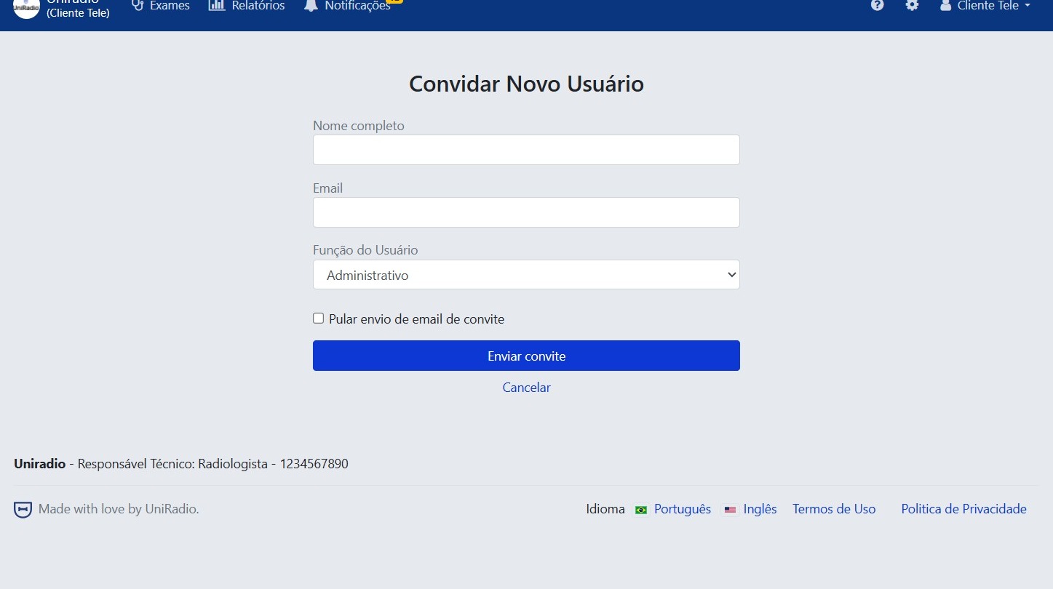This screenshot has width=1053, height=589.
Task: Open the Termos de Uso link
Action: pos(834,509)
